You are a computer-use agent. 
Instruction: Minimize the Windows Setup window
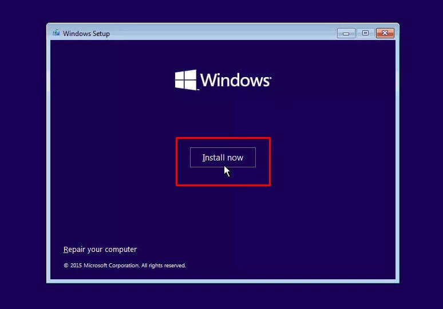click(x=346, y=33)
